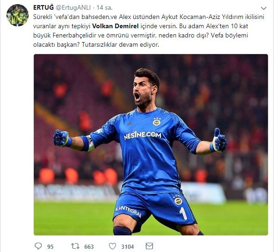Expand the tweet options chevron
This screenshot has height=252, width=274.
click(263, 8)
